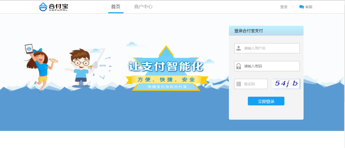Open the 首页 tab

point(116,7)
